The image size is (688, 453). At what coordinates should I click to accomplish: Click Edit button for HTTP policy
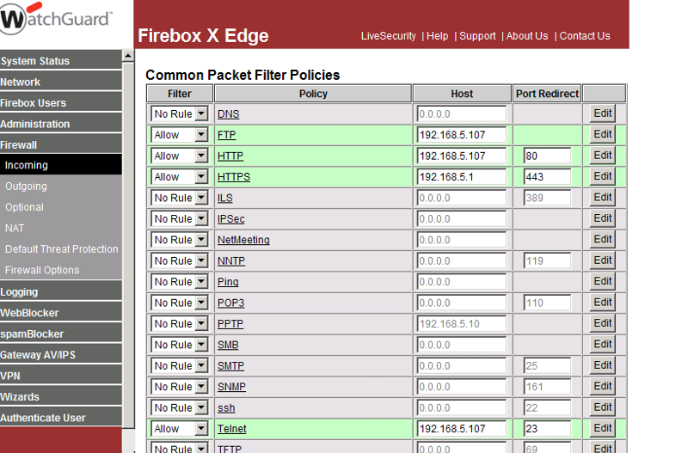point(603,156)
